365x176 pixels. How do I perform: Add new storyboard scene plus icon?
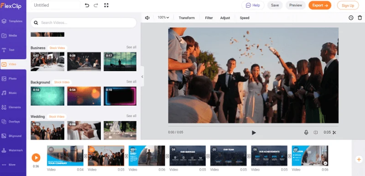(359, 159)
